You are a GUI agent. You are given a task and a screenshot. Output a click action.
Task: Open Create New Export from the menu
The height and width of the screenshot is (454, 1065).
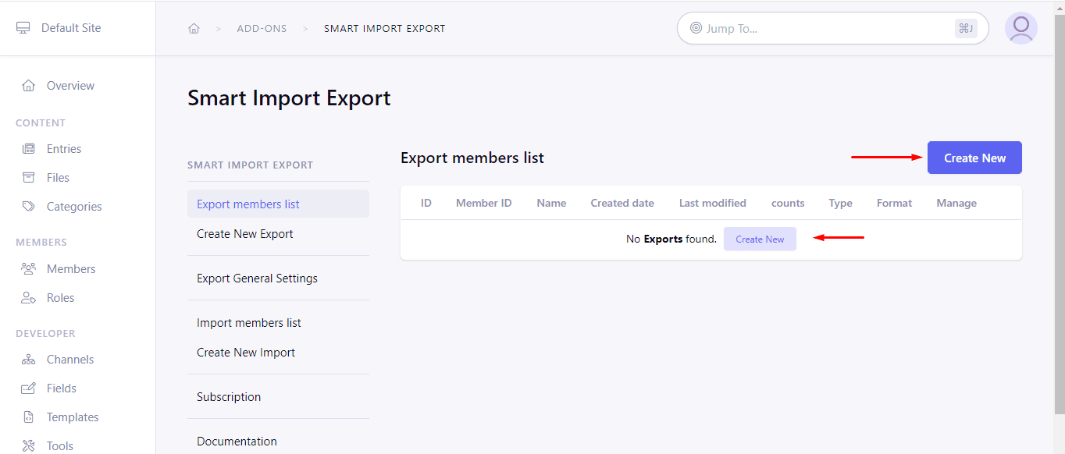(x=244, y=233)
